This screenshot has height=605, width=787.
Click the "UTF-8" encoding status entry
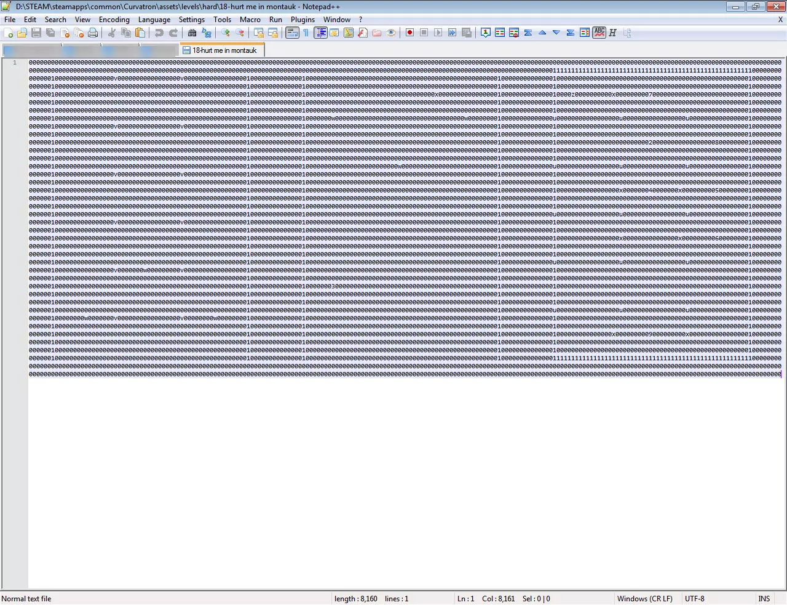(x=695, y=599)
